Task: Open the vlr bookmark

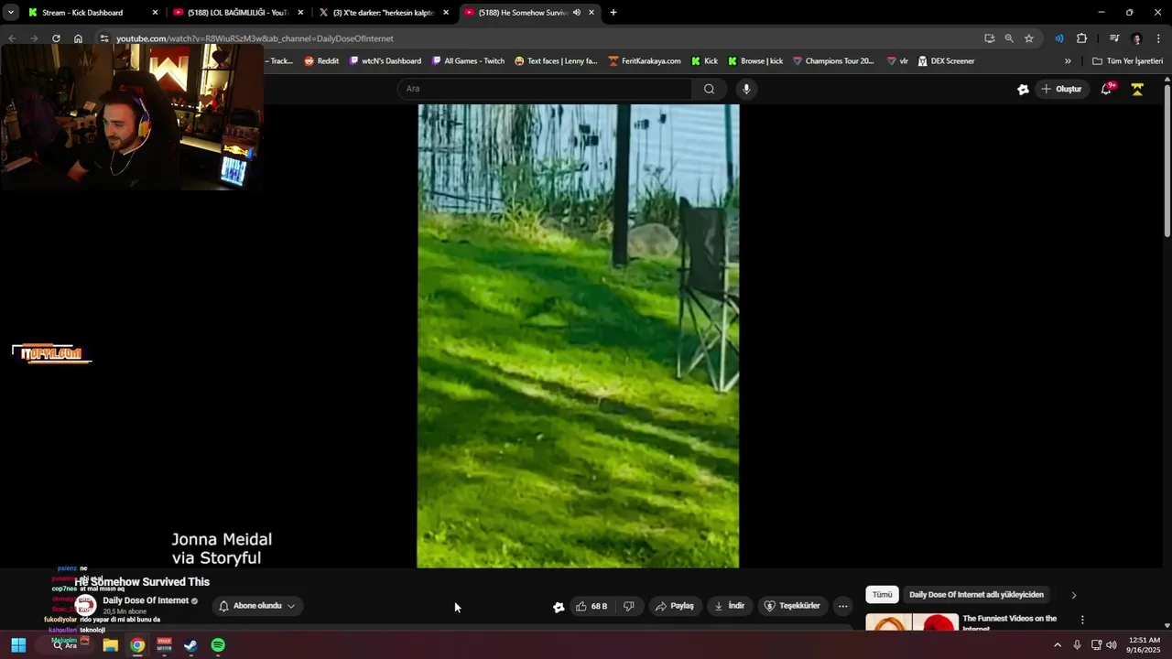Action: click(897, 61)
